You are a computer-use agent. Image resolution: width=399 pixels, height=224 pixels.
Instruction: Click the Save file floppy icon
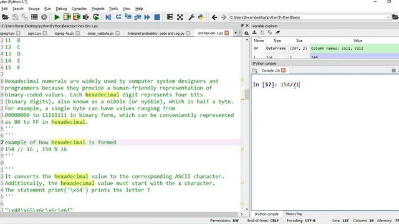click(15, 17)
